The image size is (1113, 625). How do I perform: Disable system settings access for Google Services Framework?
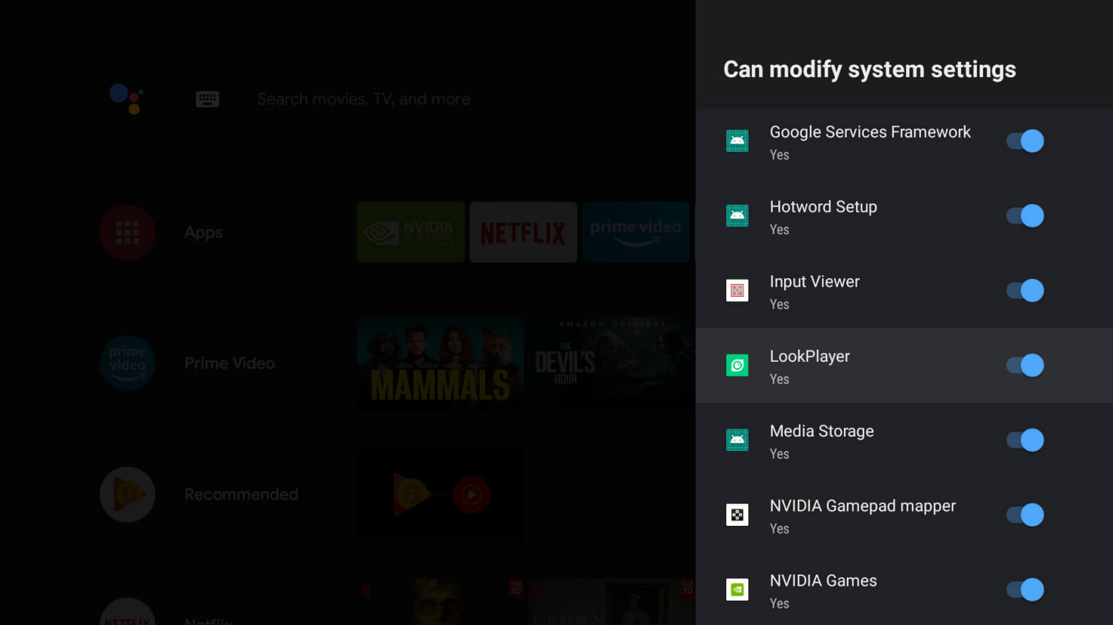1025,141
